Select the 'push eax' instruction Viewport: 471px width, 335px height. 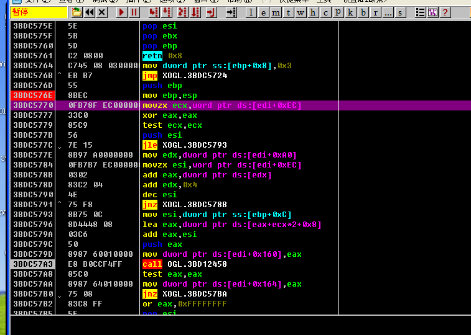(x=162, y=244)
